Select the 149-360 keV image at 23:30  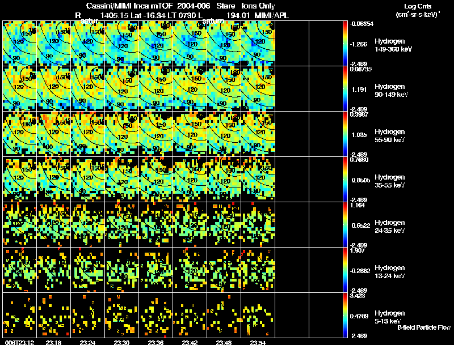coord(122,44)
